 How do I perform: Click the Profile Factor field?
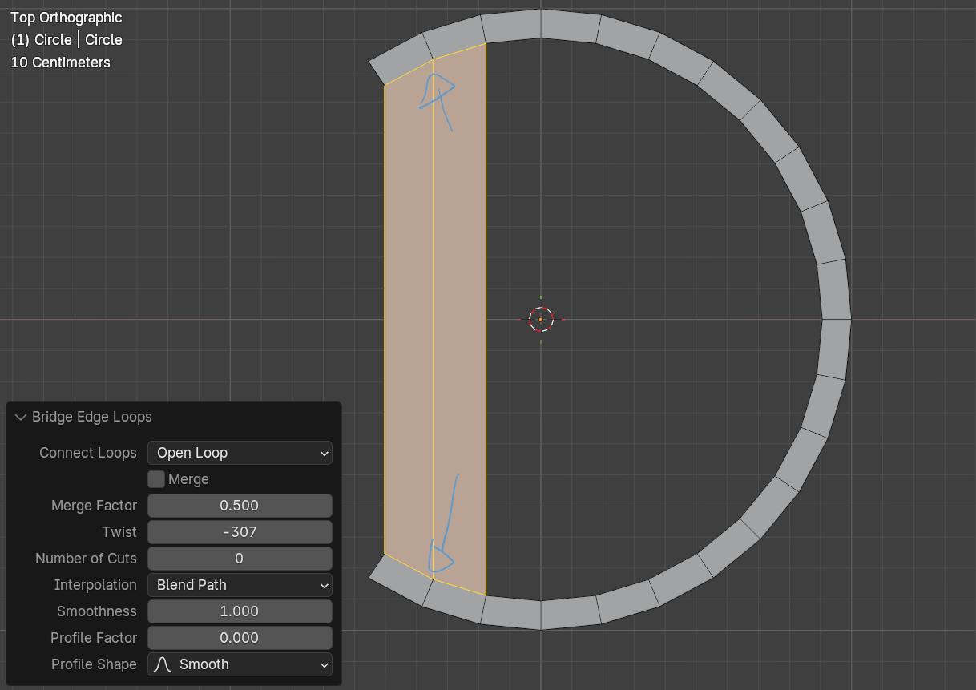(240, 638)
